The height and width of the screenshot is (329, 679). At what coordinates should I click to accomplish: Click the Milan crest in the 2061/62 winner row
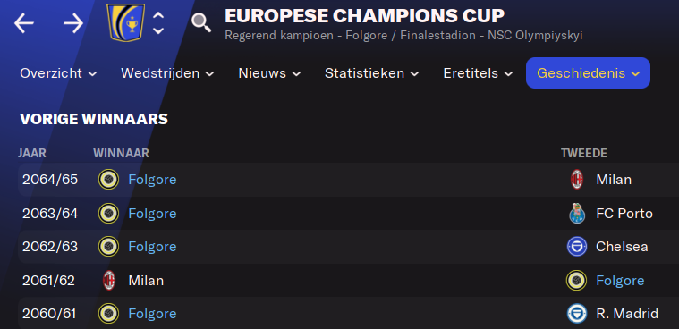pyautogui.click(x=108, y=281)
